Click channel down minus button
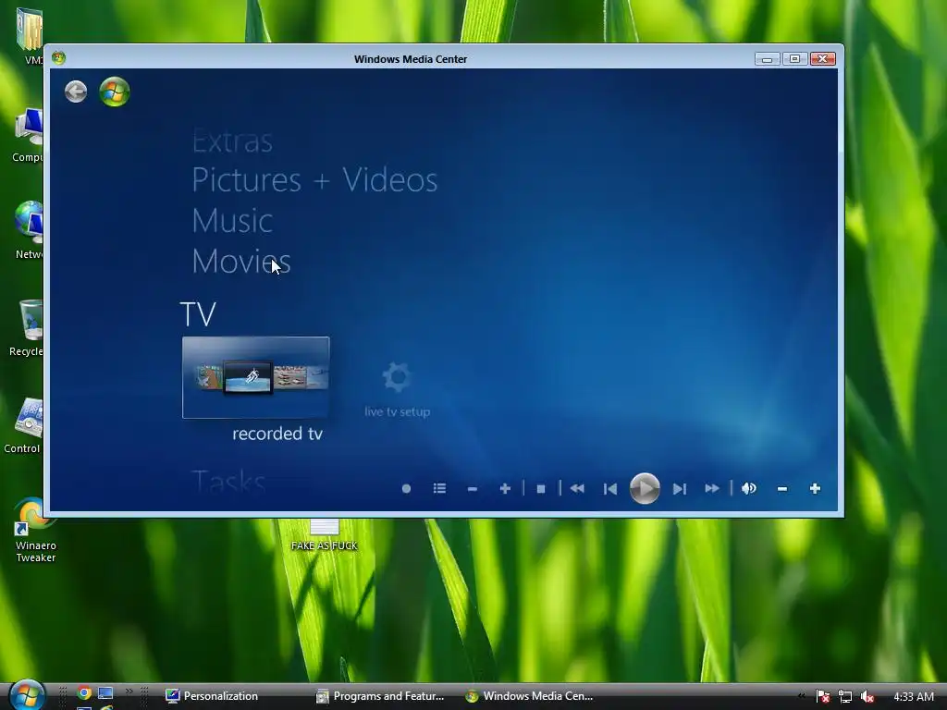Image resolution: width=947 pixels, height=710 pixels. [x=473, y=489]
